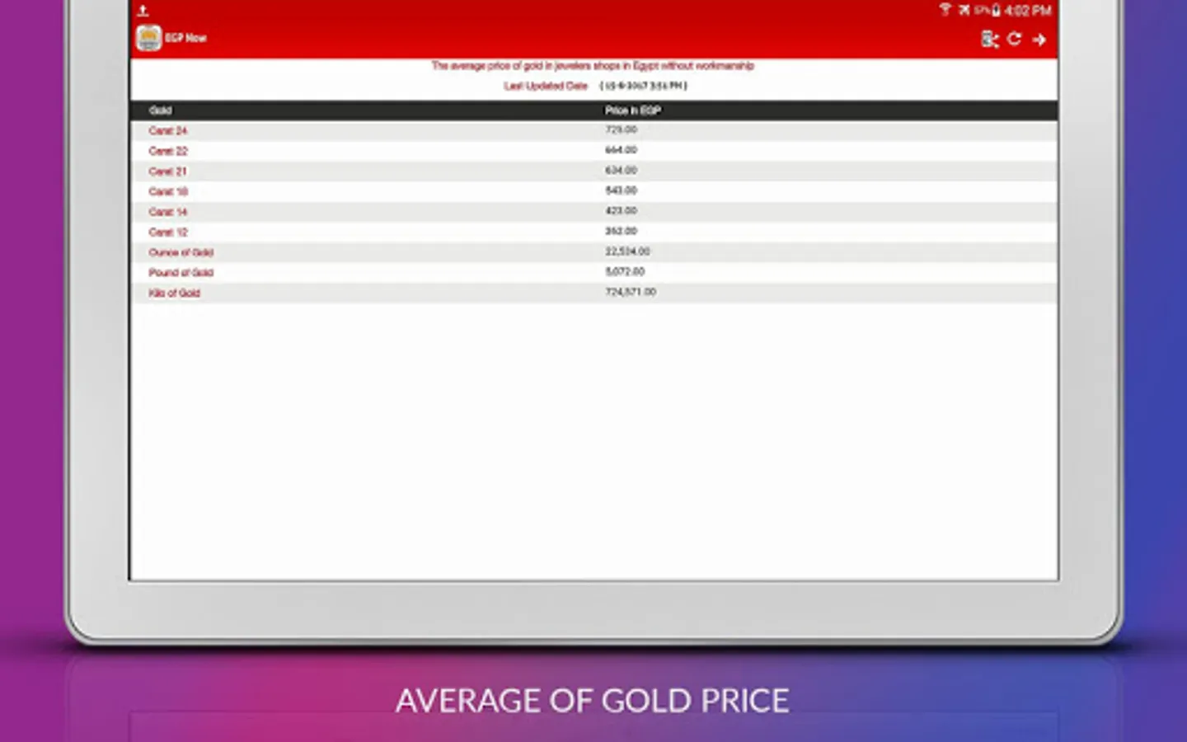
Task: Select the Ounce of Gold row label
Action: coord(181,252)
